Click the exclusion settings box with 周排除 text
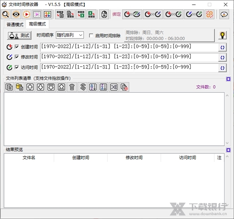The width and height of the screenshot is (234, 219). 169,35
